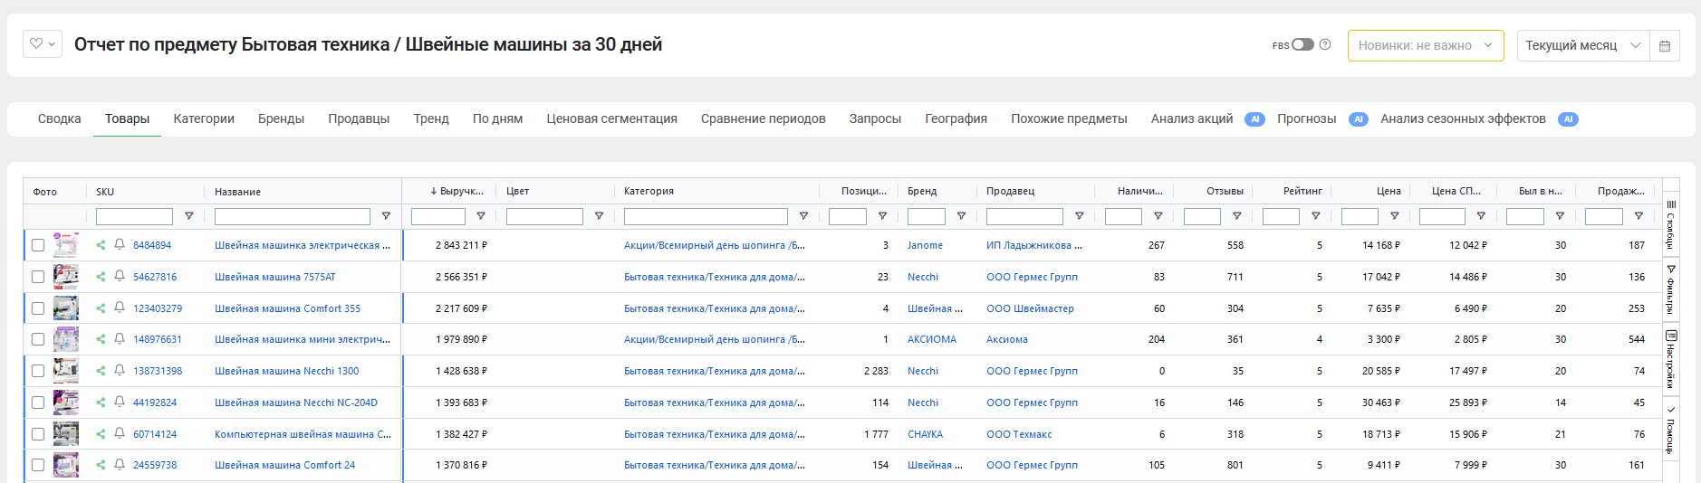Toggle the FBS switch
The image size is (1701, 483).
click(x=1302, y=44)
